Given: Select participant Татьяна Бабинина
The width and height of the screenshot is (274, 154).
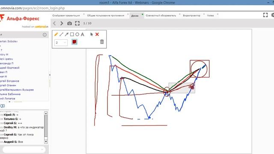Looking at the screenshot, I should pos(10,94).
